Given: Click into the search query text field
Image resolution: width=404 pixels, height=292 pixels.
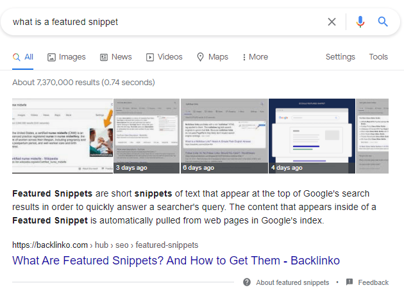Looking at the screenshot, I should pyautogui.click(x=165, y=22).
